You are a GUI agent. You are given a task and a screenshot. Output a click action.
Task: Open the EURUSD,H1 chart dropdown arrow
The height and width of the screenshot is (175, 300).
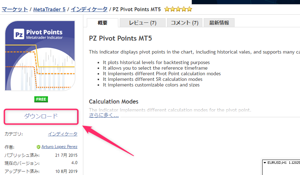tap(265, 163)
